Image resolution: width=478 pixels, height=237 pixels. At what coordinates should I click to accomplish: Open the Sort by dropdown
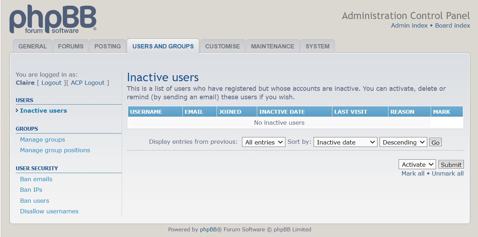[x=345, y=142]
